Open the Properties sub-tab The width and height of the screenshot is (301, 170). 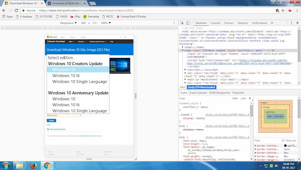238,93
